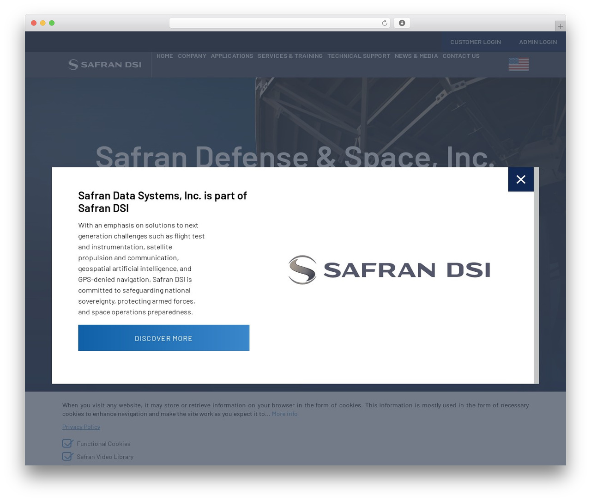Click the large Safran DSI logo in popup
The width and height of the screenshot is (591, 501).
click(x=389, y=270)
